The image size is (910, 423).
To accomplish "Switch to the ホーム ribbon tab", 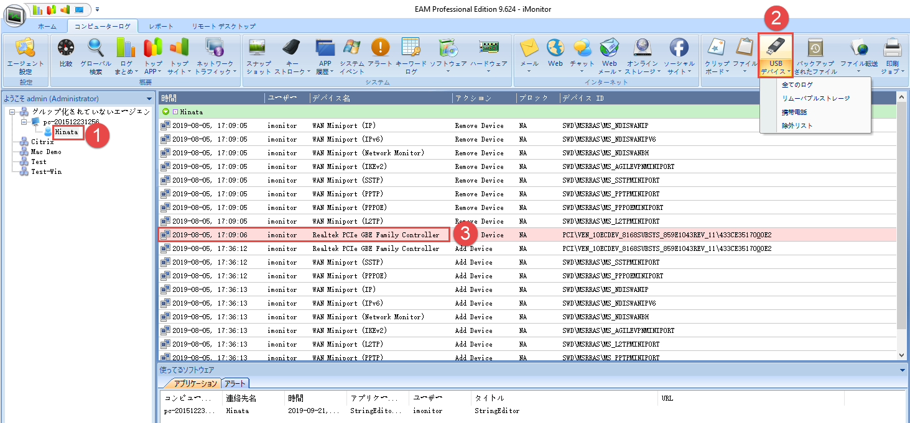I will tap(47, 26).
